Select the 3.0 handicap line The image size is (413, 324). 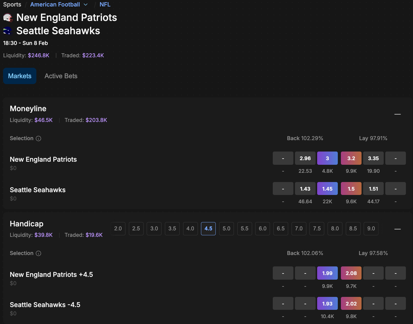point(154,229)
